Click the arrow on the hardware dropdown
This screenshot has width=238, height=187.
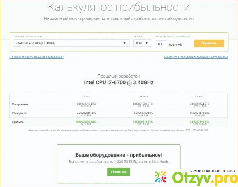(125, 43)
